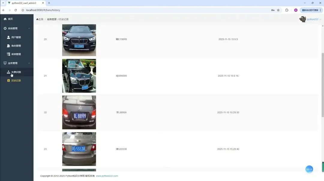Close the python222_vue3_admin3 tab
This screenshot has width=324, height=181.
click(43, 3)
